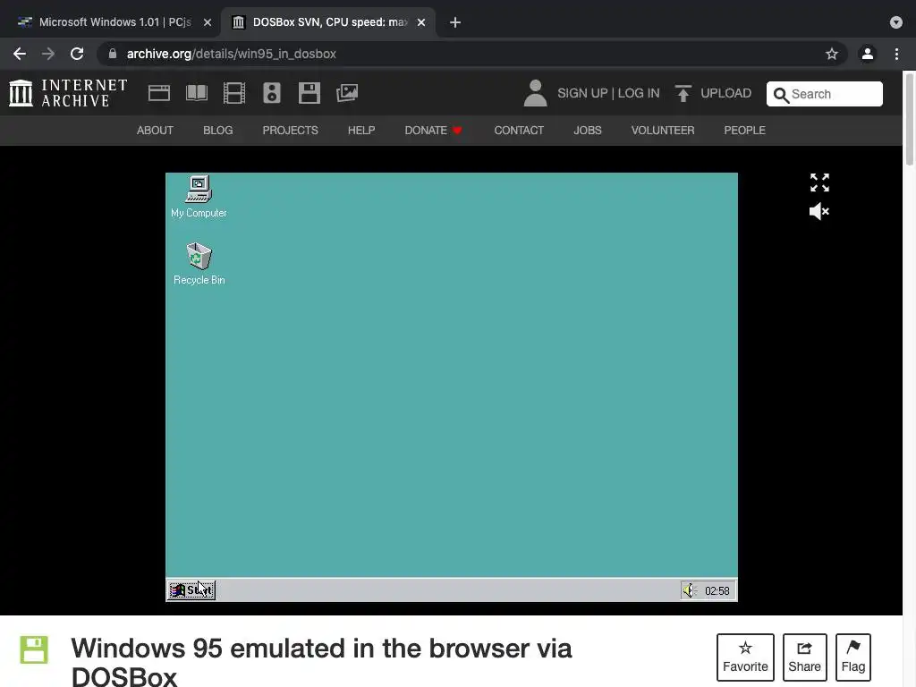The width and height of the screenshot is (916, 687).
Task: Open the ABOUT menu item
Action: click(155, 131)
